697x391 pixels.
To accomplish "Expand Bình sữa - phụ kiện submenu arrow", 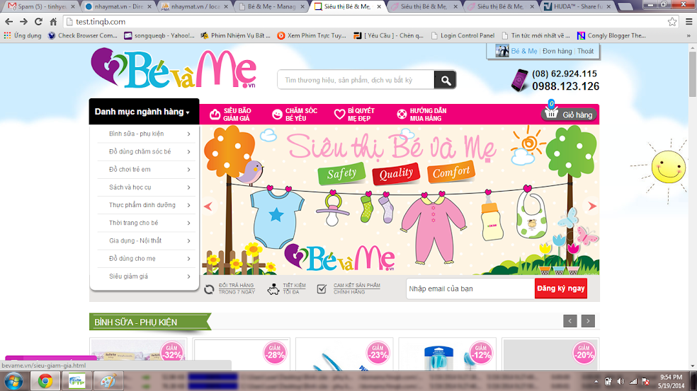I will [x=189, y=134].
